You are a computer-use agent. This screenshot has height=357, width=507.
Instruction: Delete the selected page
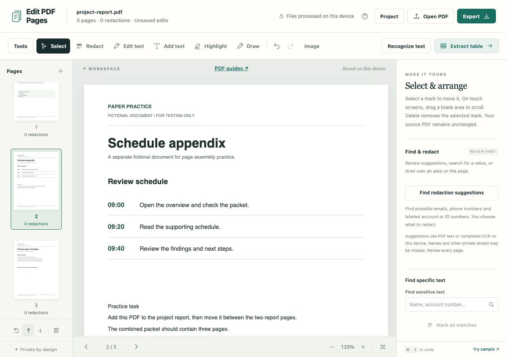coord(56,330)
